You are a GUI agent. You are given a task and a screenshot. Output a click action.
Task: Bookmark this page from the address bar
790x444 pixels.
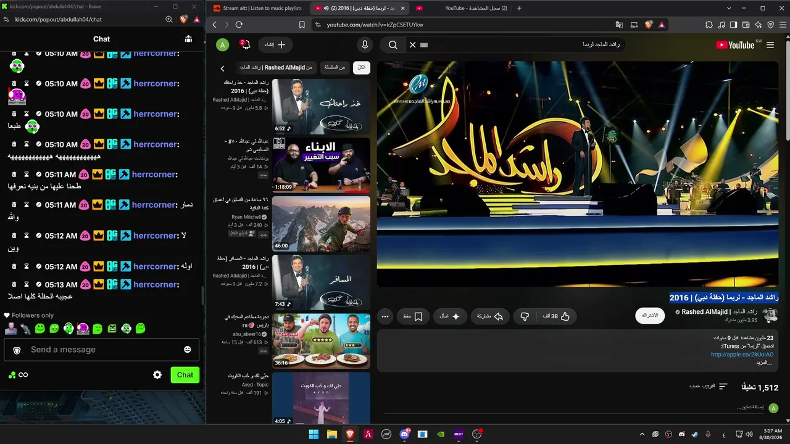(x=302, y=25)
